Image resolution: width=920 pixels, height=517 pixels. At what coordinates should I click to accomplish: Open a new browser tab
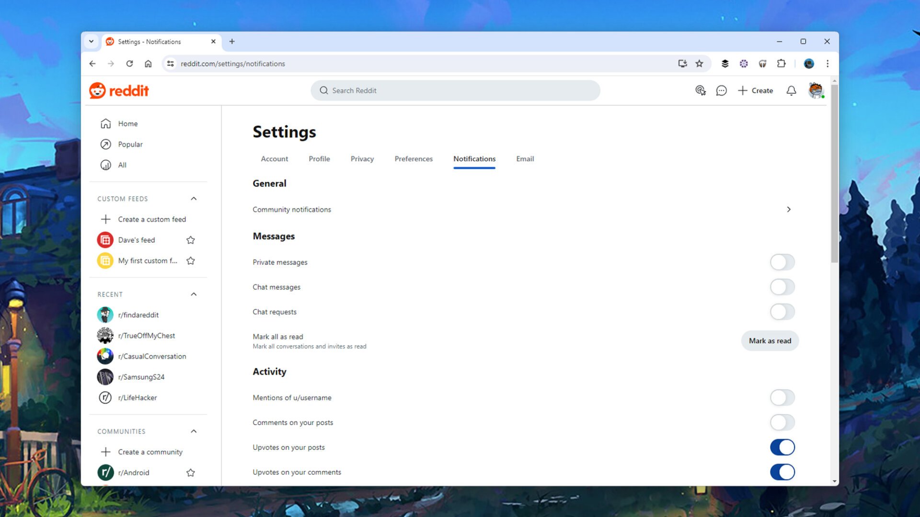tap(232, 42)
